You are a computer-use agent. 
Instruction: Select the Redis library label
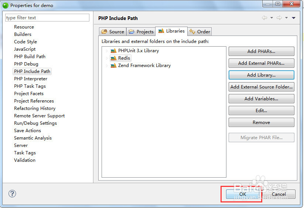(124, 58)
